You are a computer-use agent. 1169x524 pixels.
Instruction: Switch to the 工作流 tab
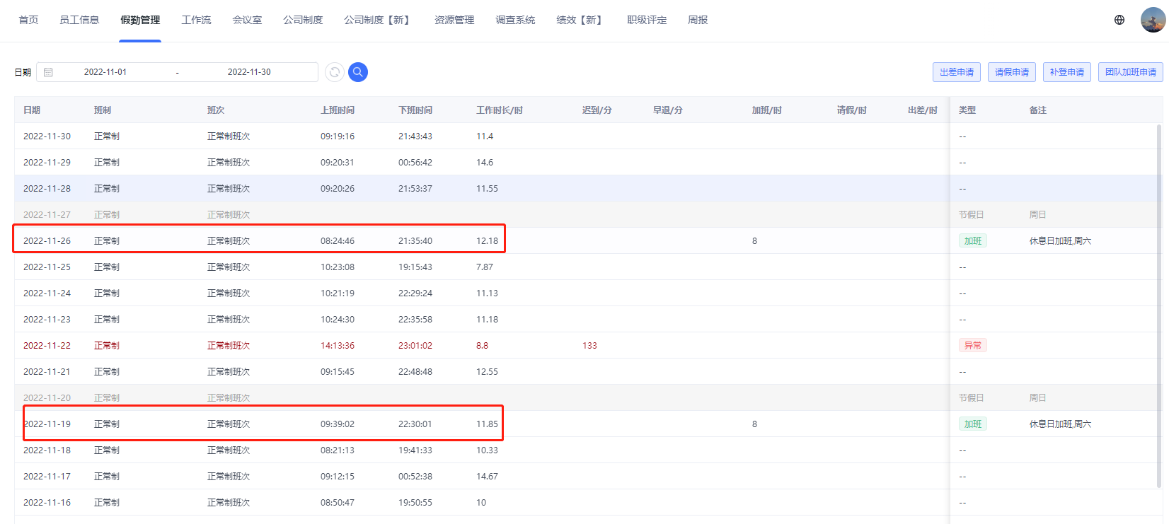tap(196, 20)
